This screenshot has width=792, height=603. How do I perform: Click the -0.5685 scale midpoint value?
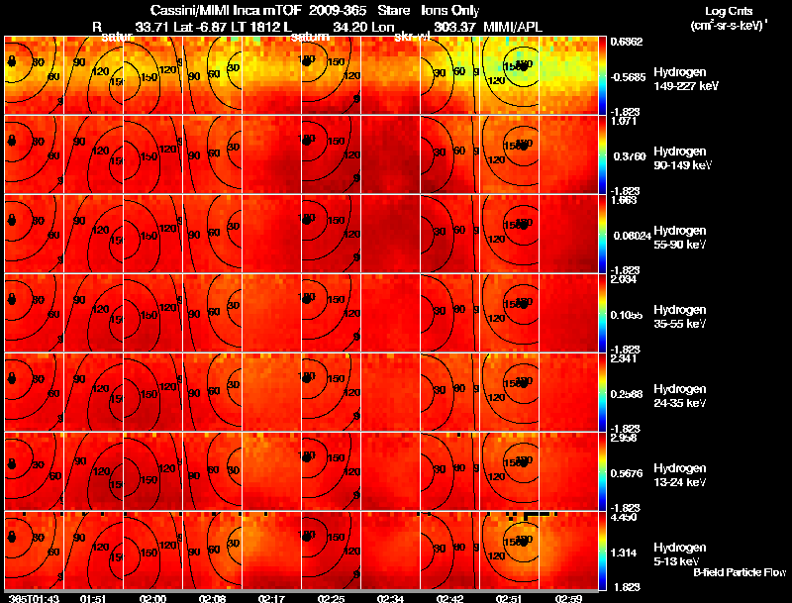[628, 77]
